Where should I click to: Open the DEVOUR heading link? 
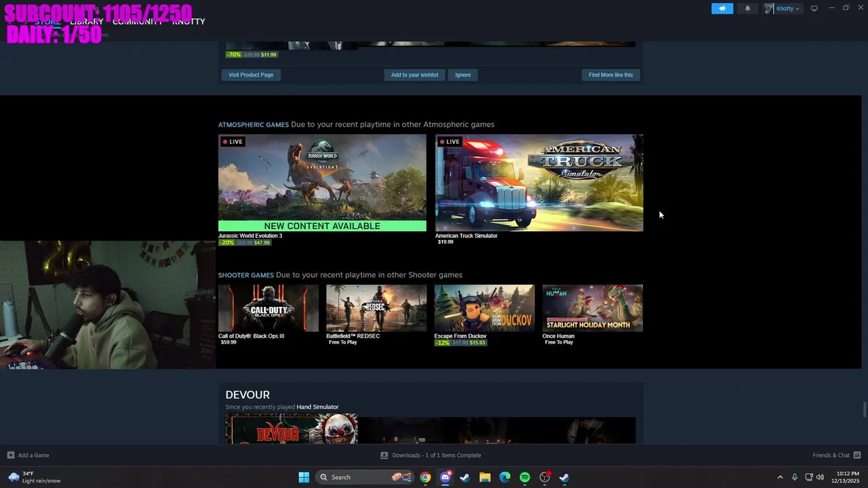point(248,394)
